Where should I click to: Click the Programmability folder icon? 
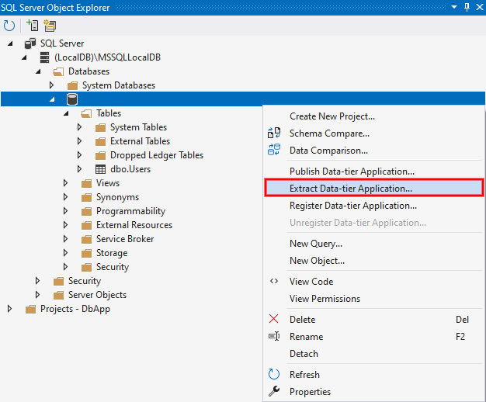tap(86, 211)
